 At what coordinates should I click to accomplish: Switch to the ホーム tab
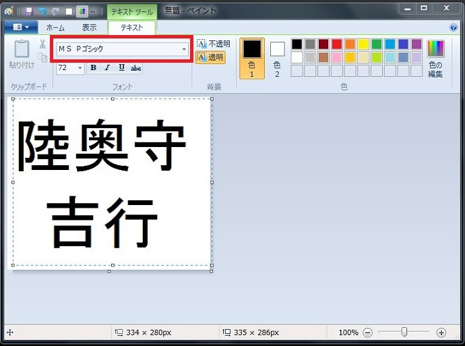(55, 28)
